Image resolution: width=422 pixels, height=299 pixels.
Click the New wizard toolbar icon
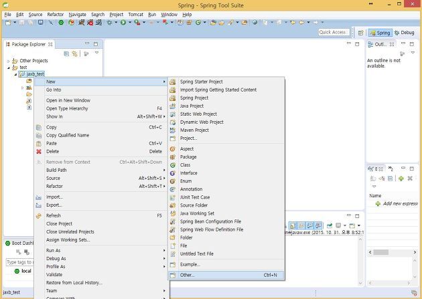coord(8,23)
